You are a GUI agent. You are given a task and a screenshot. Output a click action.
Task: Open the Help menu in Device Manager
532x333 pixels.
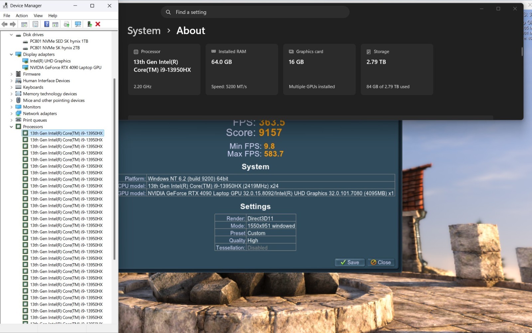coord(53,16)
